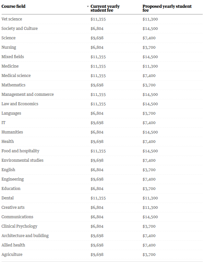
Task: Select the Nursing course field cell
Action: 9,47
